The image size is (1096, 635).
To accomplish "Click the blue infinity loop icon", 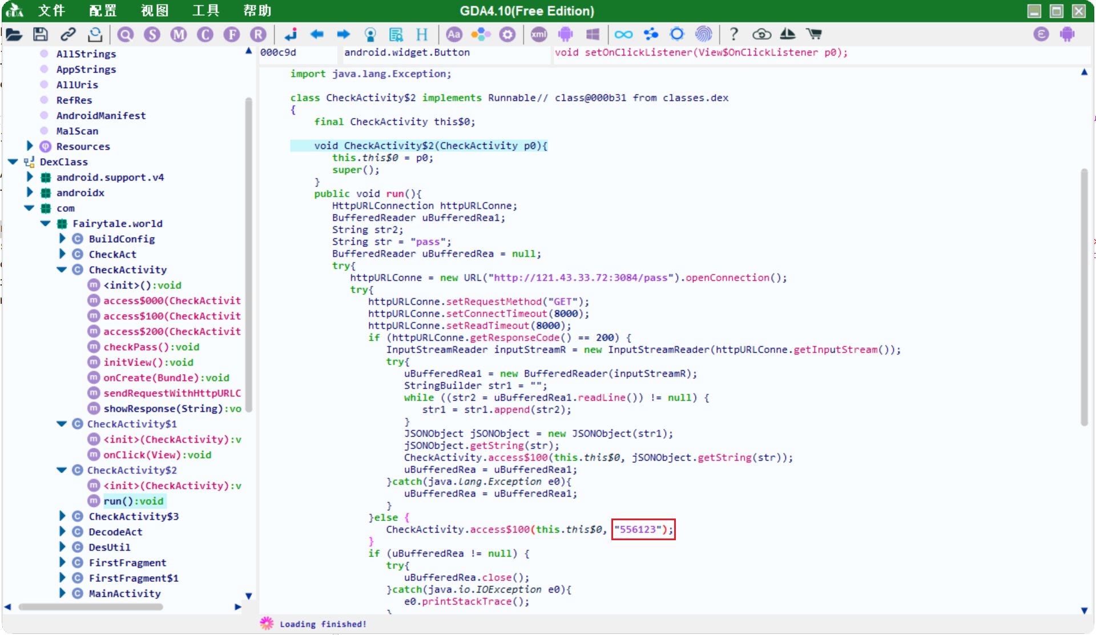I will (623, 34).
